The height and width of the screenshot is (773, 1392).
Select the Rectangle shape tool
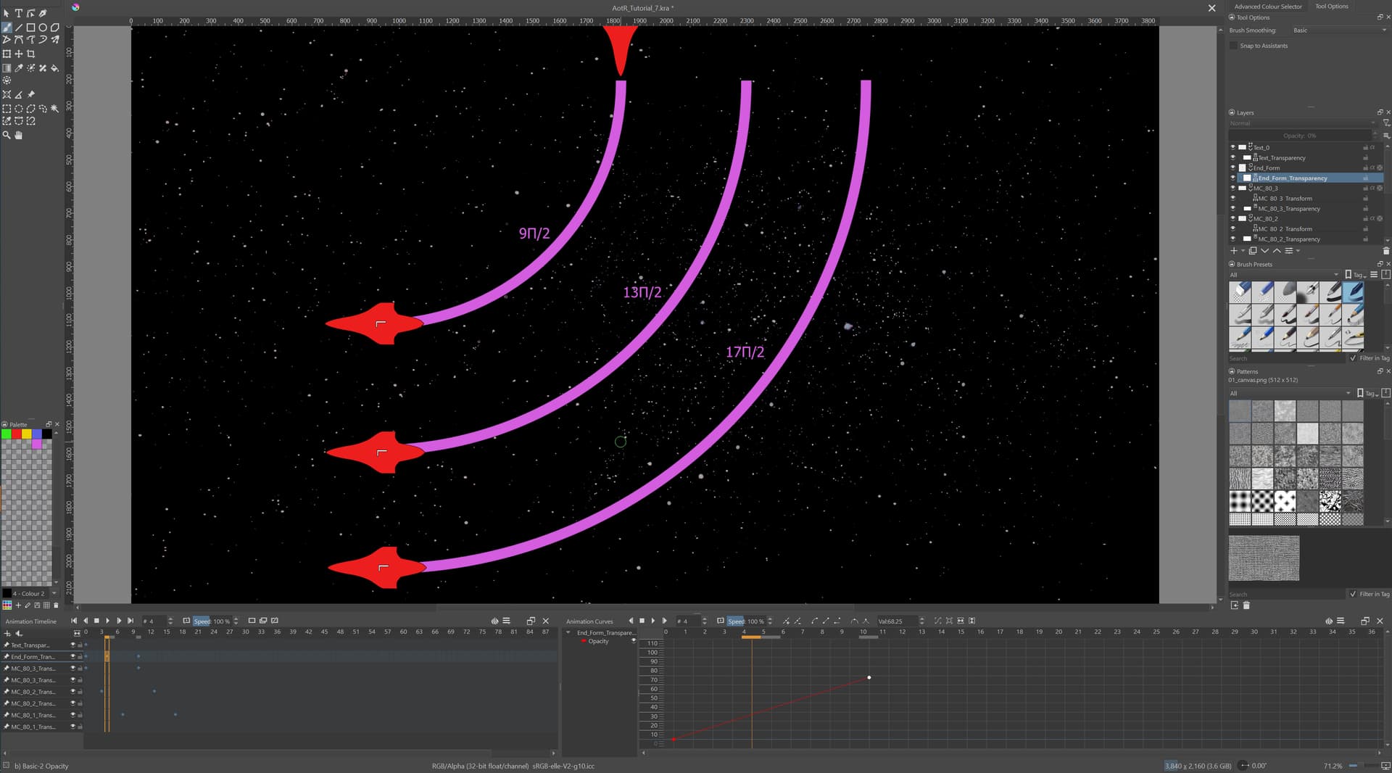30,27
